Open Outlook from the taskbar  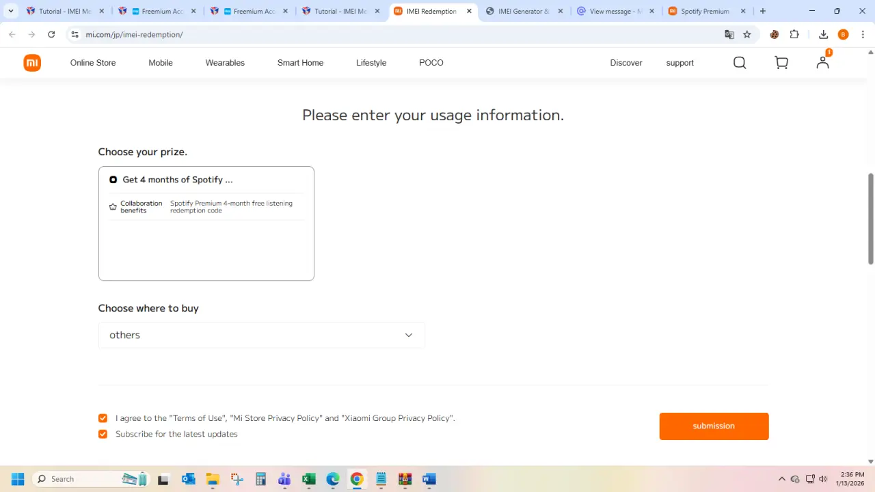click(189, 479)
